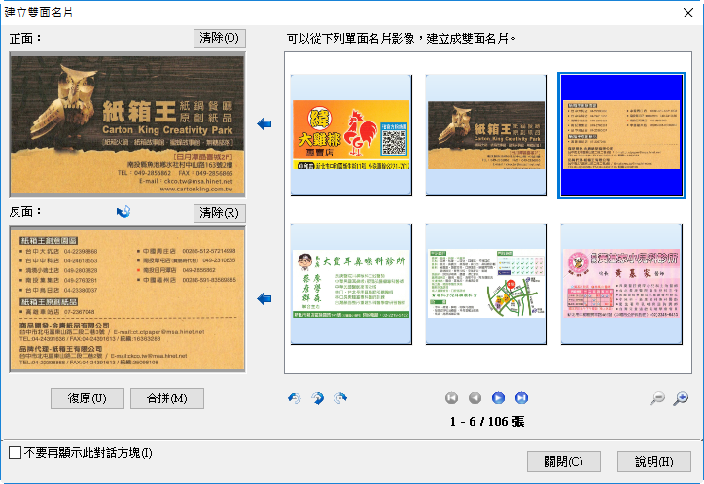This screenshot has width=704, height=484.
Task: Zoom in the thumbnail view
Action: coord(681,398)
